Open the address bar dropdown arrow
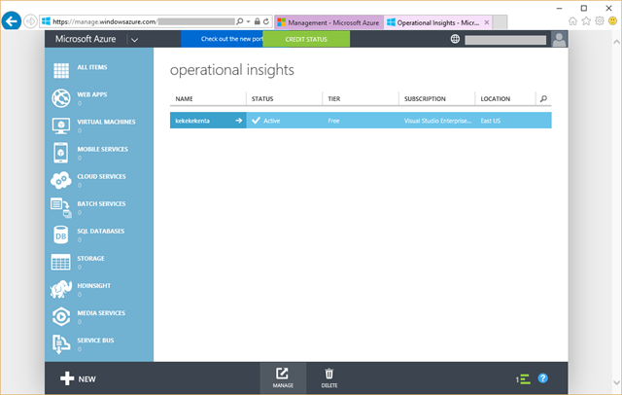Image resolution: width=622 pixels, height=395 pixels. point(249,21)
